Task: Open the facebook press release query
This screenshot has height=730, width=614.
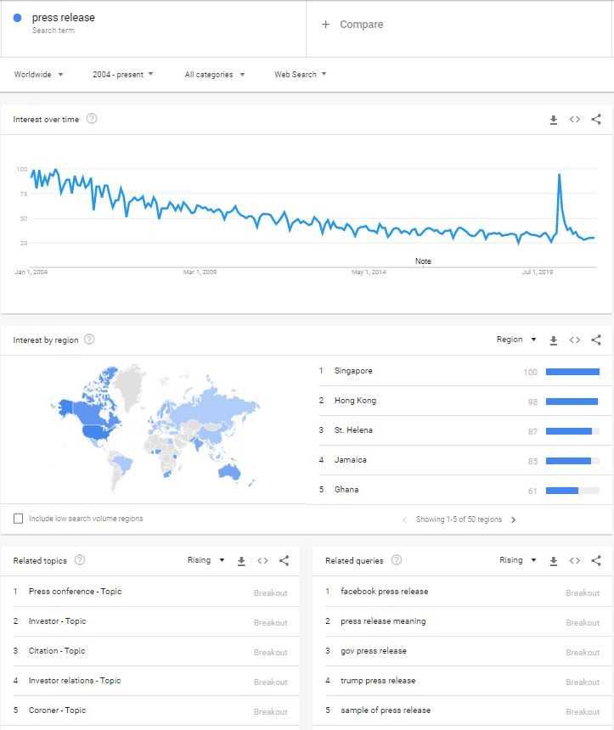Action: click(384, 592)
